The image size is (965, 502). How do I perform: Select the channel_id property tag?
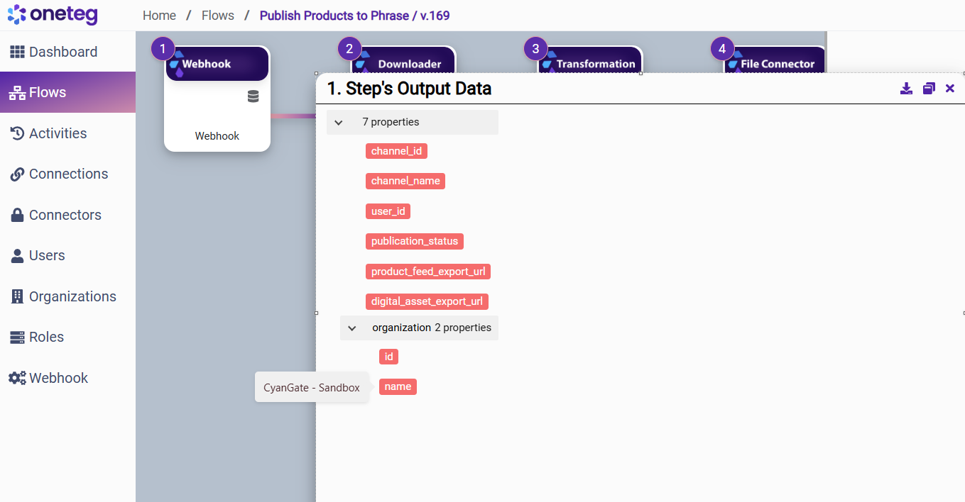396,151
